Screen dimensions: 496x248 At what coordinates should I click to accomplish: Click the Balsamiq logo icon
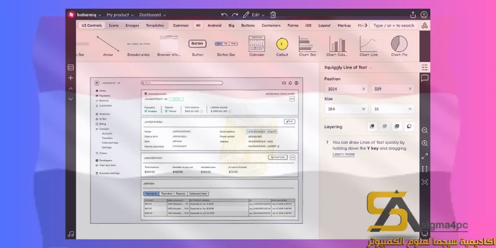(x=71, y=14)
